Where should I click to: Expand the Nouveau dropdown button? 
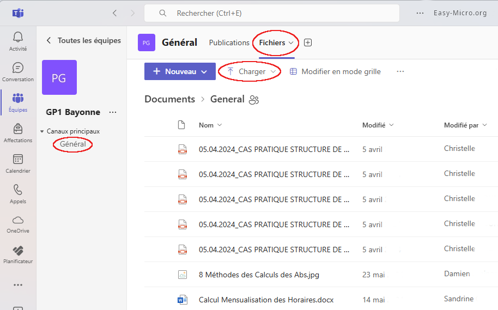click(x=180, y=71)
